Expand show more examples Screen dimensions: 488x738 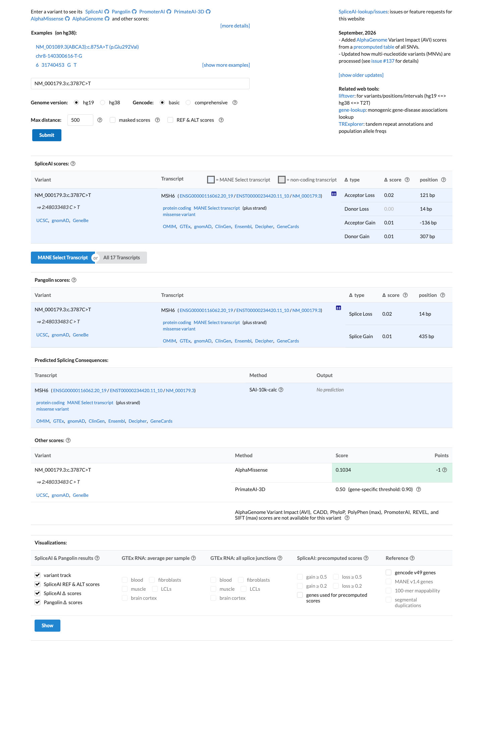tap(226, 65)
